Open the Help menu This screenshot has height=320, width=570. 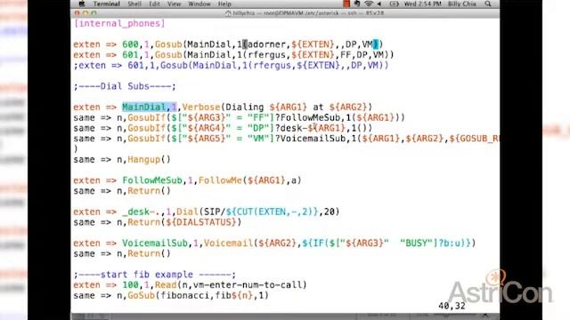tap(224, 4)
